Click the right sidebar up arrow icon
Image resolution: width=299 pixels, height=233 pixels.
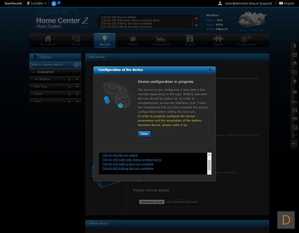[295, 46]
